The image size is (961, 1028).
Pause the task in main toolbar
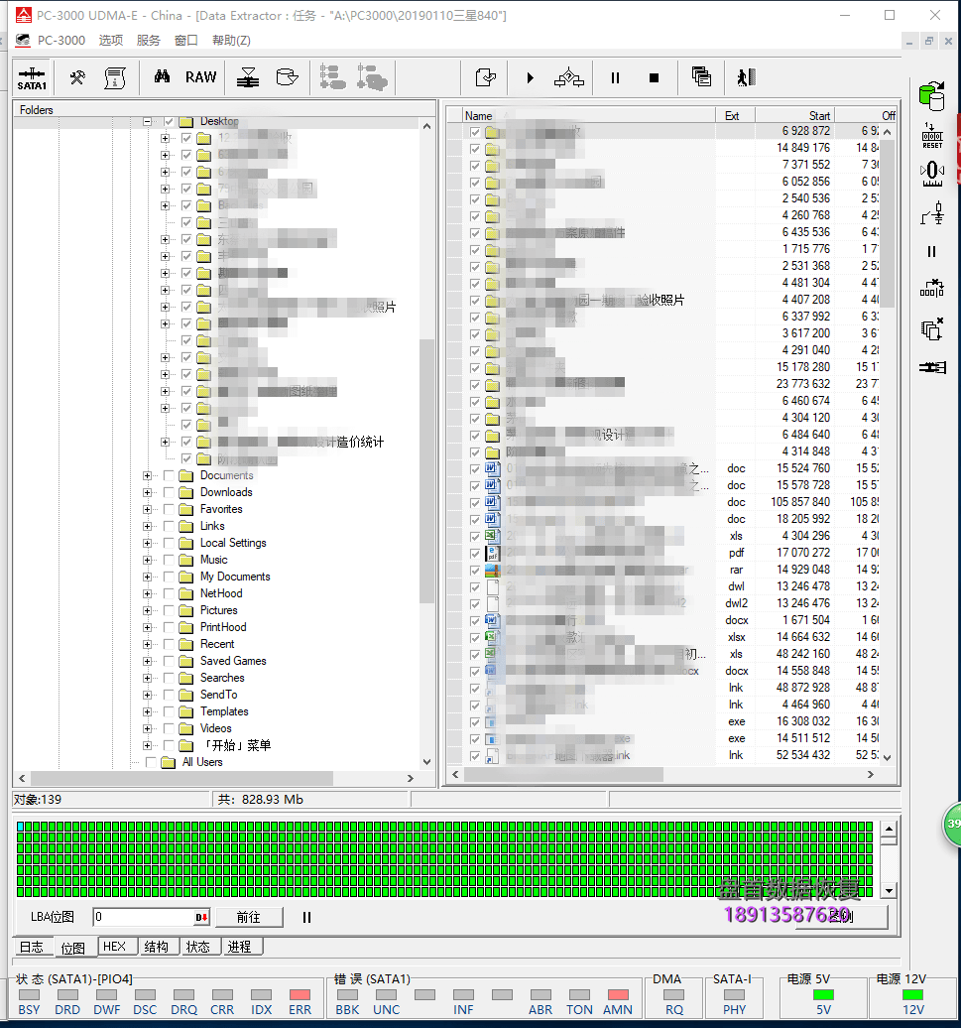pos(615,78)
